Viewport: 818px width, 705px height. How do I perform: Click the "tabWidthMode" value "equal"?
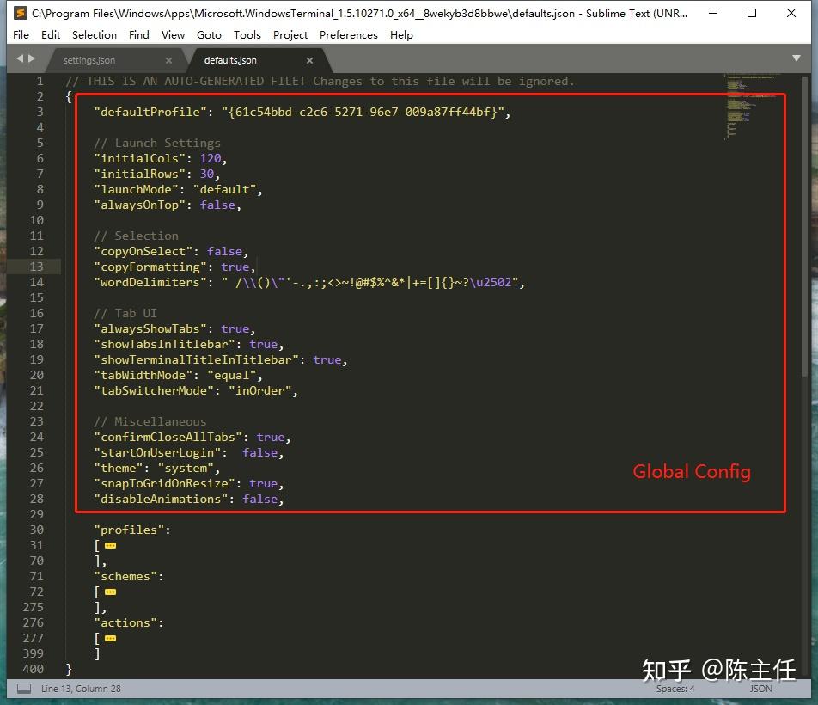point(232,375)
